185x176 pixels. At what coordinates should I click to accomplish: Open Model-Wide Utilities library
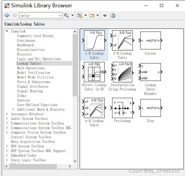coord(35,77)
